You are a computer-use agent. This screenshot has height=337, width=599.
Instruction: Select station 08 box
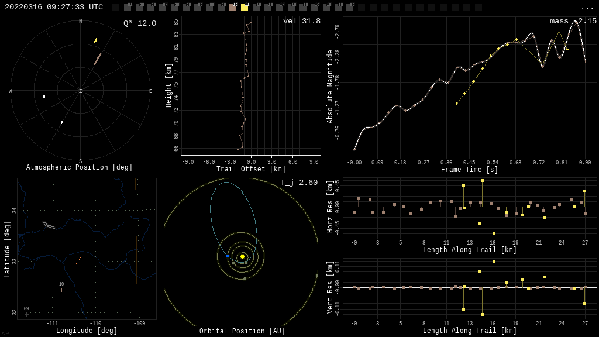209,7
